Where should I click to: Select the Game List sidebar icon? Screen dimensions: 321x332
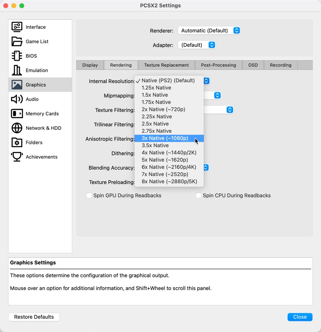click(17, 41)
